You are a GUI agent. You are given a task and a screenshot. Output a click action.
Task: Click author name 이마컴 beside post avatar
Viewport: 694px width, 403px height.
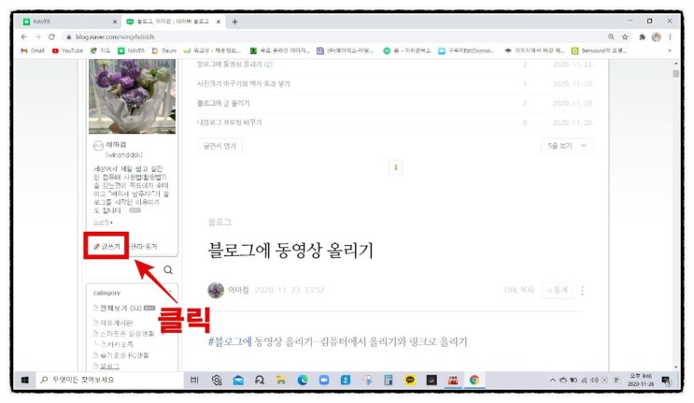(x=238, y=290)
